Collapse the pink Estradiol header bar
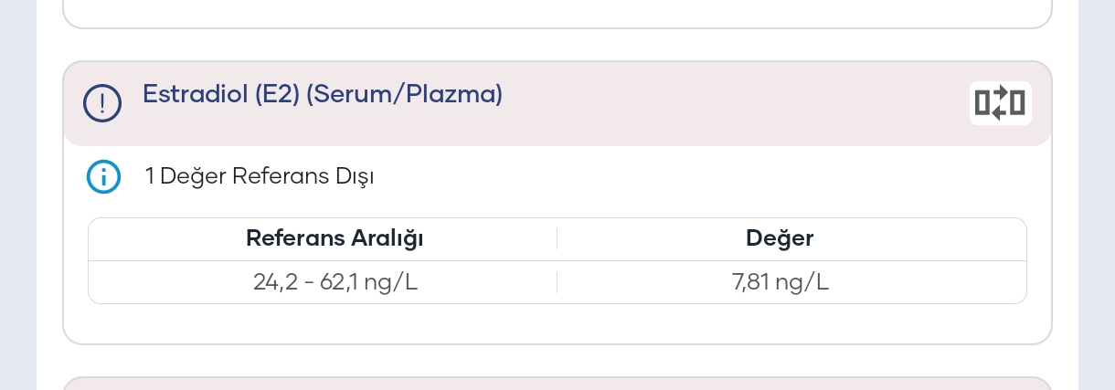The height and width of the screenshot is (390, 1115). 557,103
